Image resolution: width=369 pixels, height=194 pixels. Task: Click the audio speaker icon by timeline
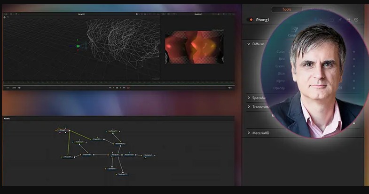(19, 88)
